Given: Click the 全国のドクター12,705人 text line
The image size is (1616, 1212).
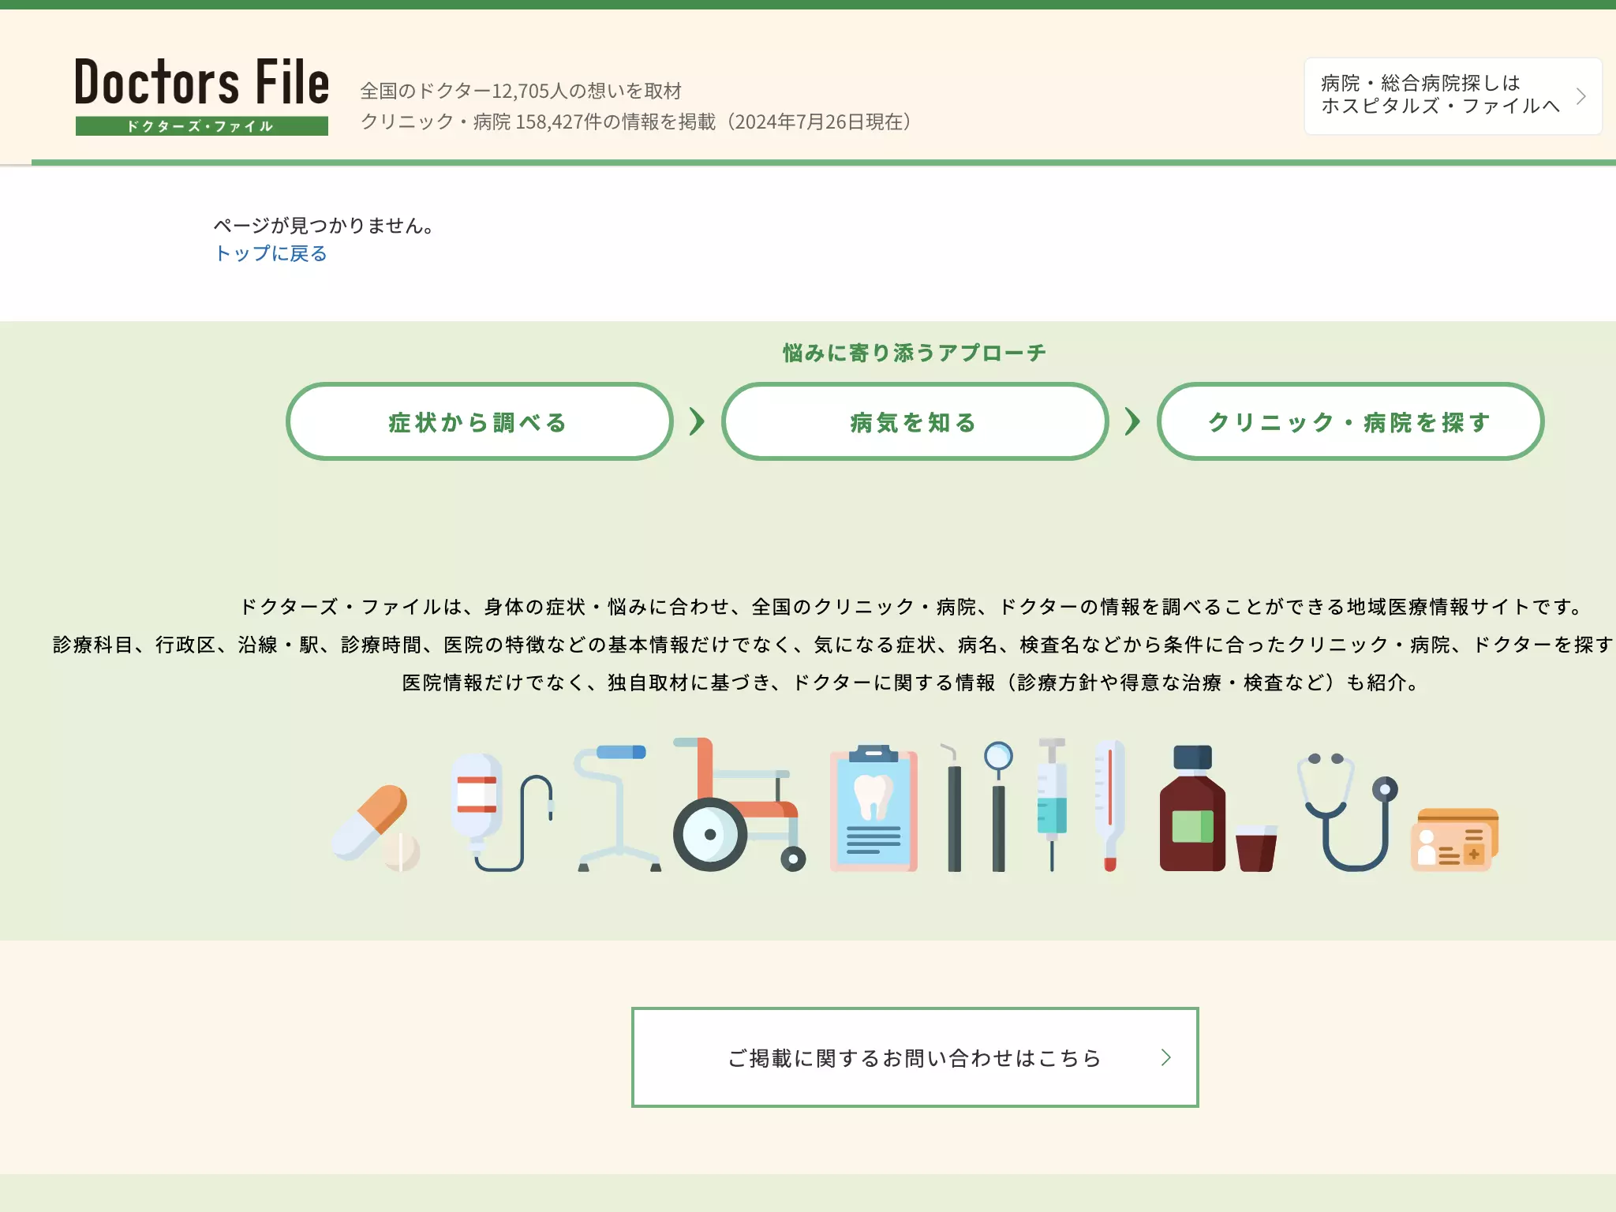Looking at the screenshot, I should pyautogui.click(x=521, y=91).
